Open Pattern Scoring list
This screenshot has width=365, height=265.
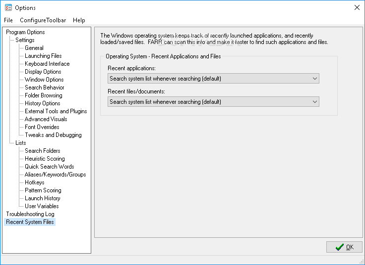click(43, 190)
